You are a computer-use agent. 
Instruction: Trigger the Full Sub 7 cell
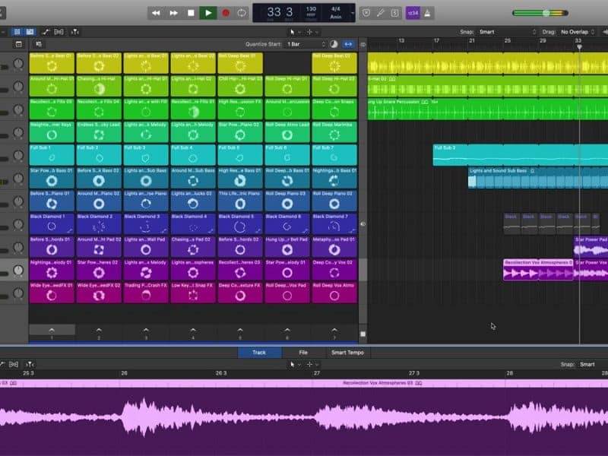(334, 155)
